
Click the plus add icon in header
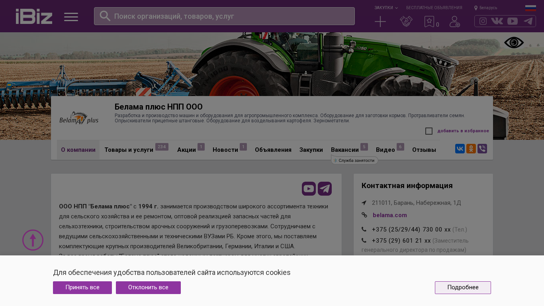pyautogui.click(x=380, y=22)
